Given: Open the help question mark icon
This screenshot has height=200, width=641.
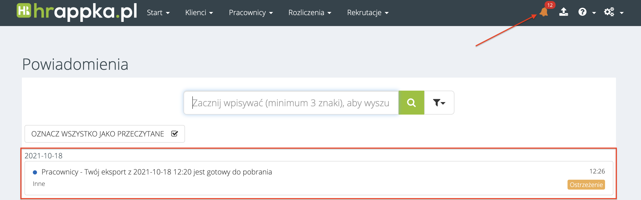Looking at the screenshot, I should tap(582, 12).
